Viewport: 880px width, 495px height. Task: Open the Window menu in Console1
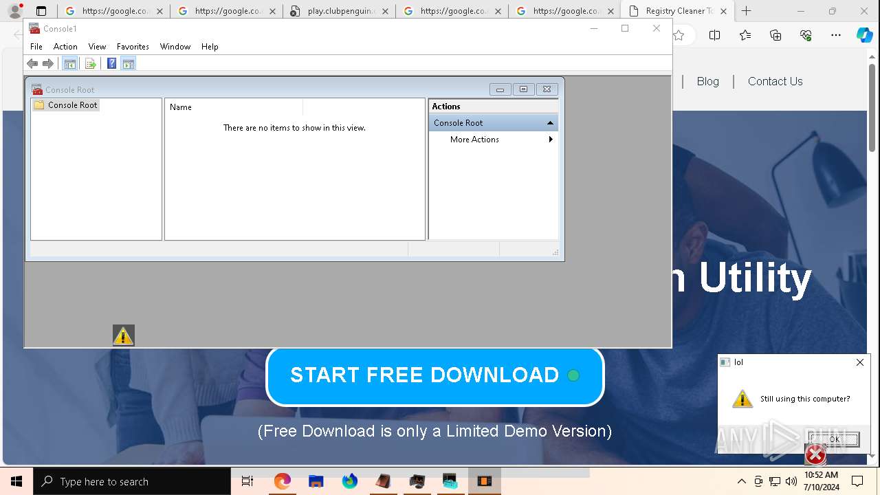coord(175,47)
